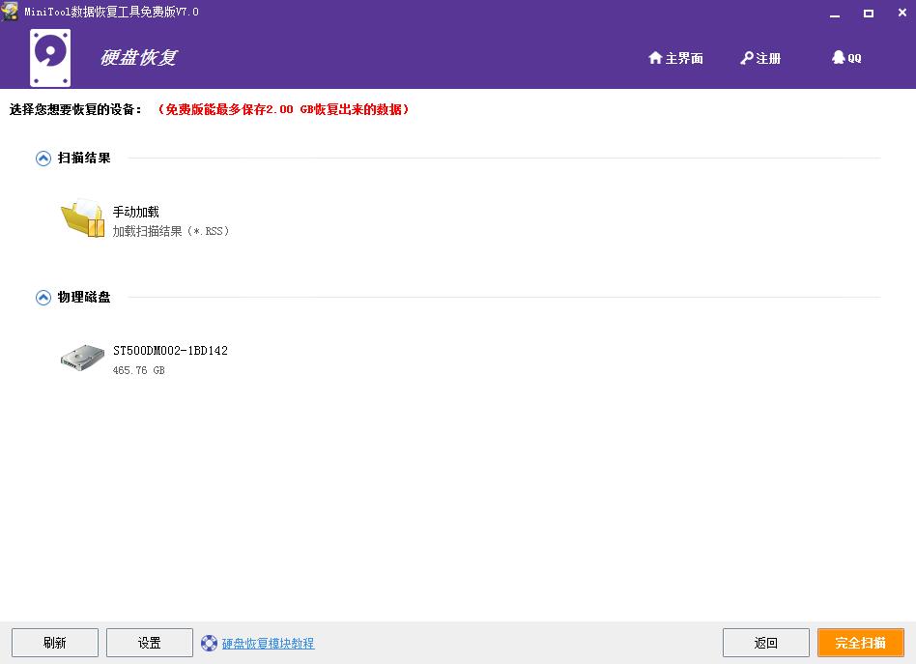916x664 pixels.
Task: Click the 加载扫描结果 (*.RSS) description
Action: (x=171, y=231)
